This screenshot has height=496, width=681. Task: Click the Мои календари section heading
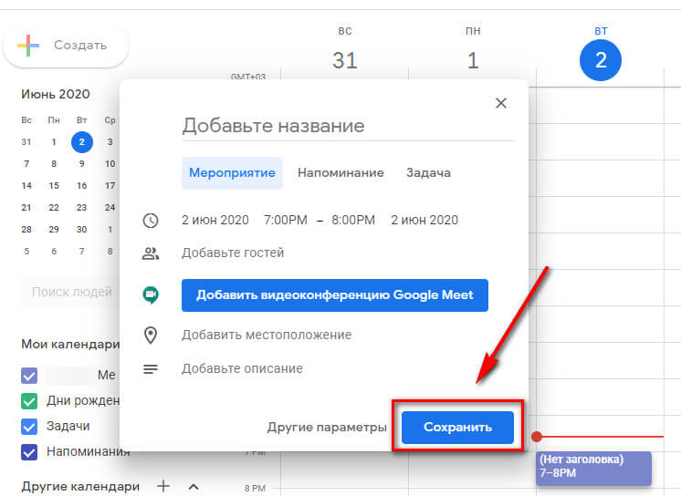tap(70, 344)
